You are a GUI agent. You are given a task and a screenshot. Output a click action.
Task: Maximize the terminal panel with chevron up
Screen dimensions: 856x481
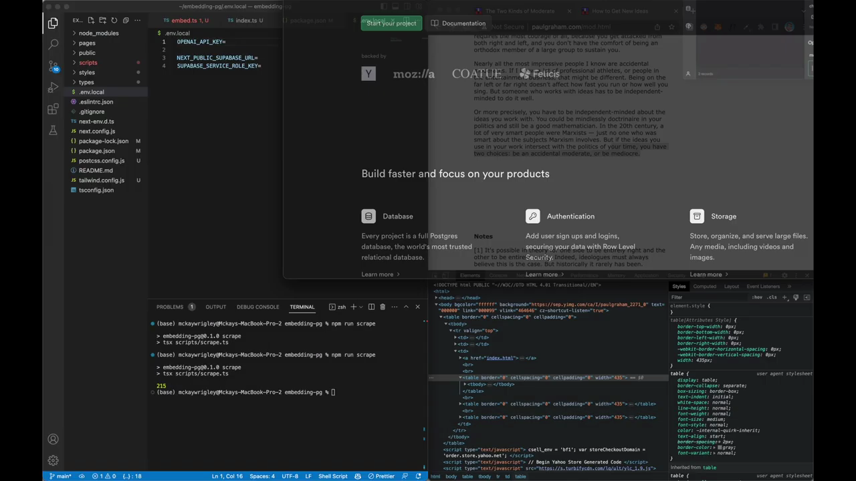405,307
